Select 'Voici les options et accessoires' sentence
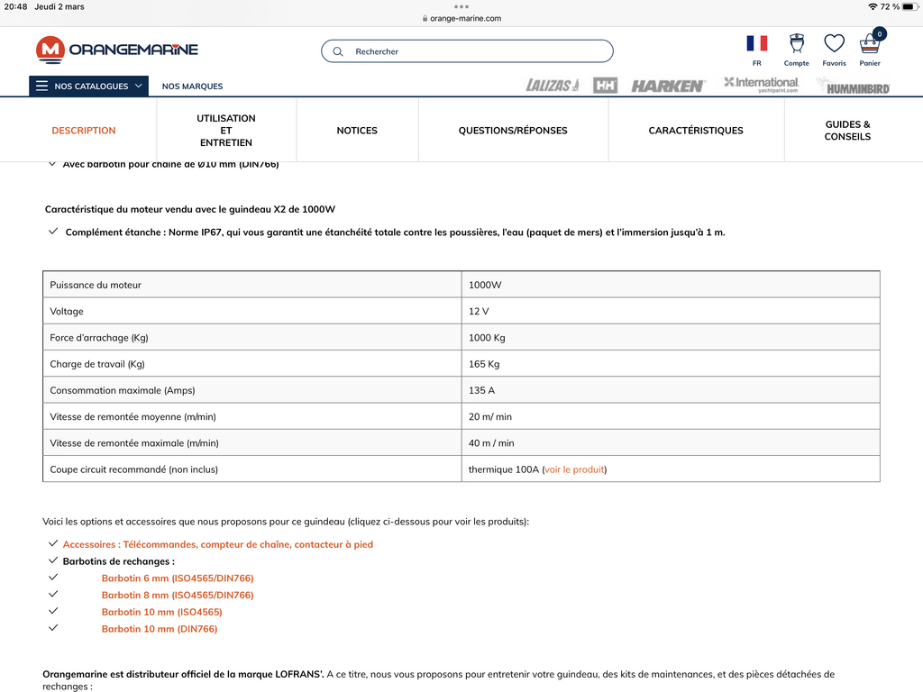This screenshot has height=692, width=923. (x=286, y=522)
